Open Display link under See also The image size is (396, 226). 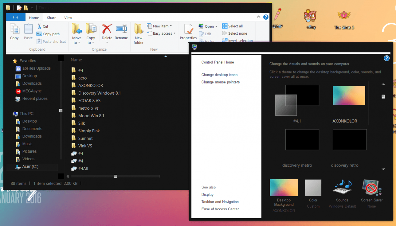coord(207,195)
